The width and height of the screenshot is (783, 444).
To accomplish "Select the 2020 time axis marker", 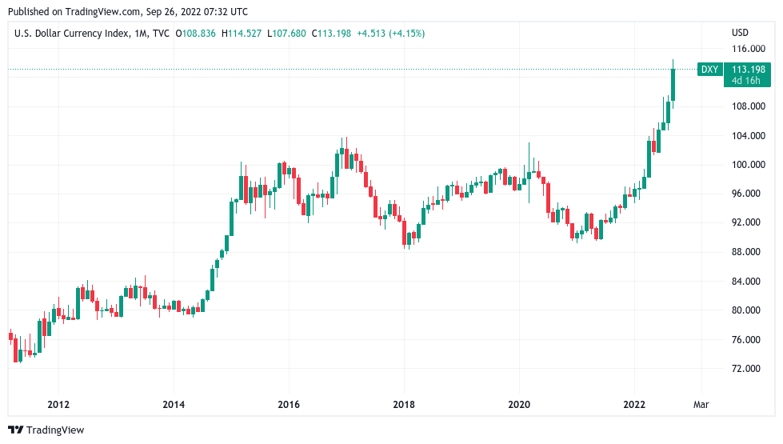I will [x=519, y=404].
